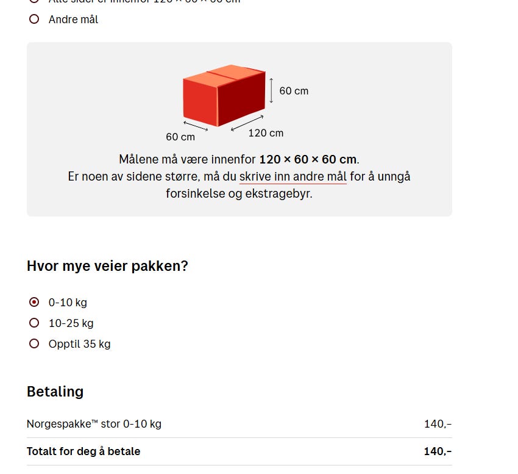518x474 pixels.
Task: Click the bold "120 × 60 × 60 cm" text
Action: click(308, 159)
